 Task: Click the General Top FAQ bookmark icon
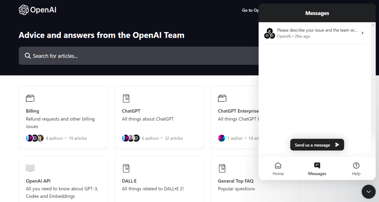coord(222,168)
